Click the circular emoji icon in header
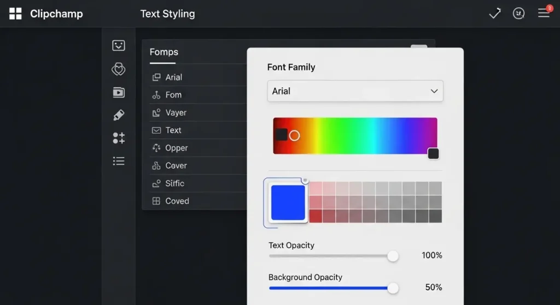 [519, 14]
